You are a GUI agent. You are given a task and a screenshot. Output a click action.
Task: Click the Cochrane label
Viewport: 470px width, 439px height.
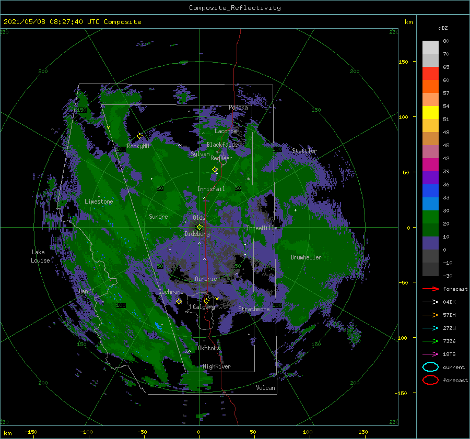171,292
